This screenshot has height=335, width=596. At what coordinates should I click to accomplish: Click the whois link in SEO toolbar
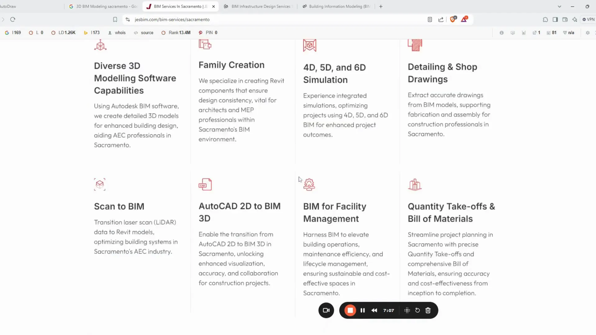click(117, 33)
